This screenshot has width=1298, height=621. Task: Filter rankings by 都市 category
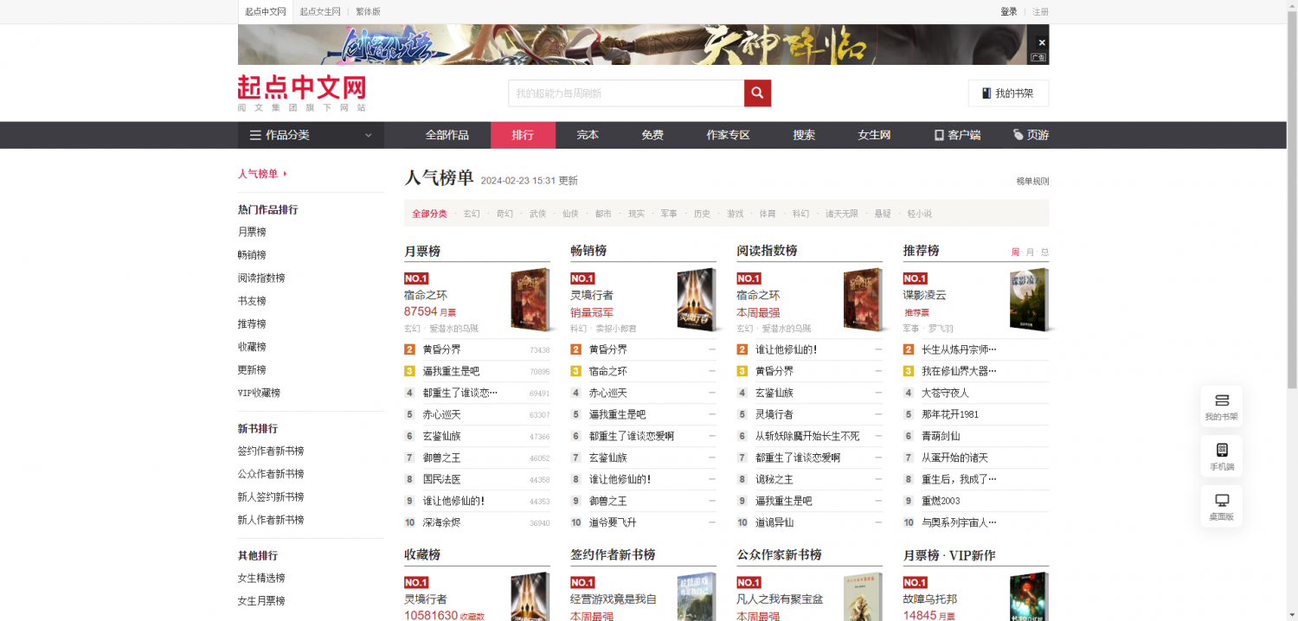pos(603,214)
